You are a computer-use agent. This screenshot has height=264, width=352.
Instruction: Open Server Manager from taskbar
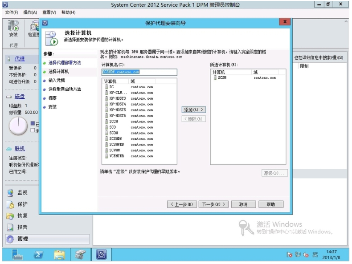pos(17,255)
